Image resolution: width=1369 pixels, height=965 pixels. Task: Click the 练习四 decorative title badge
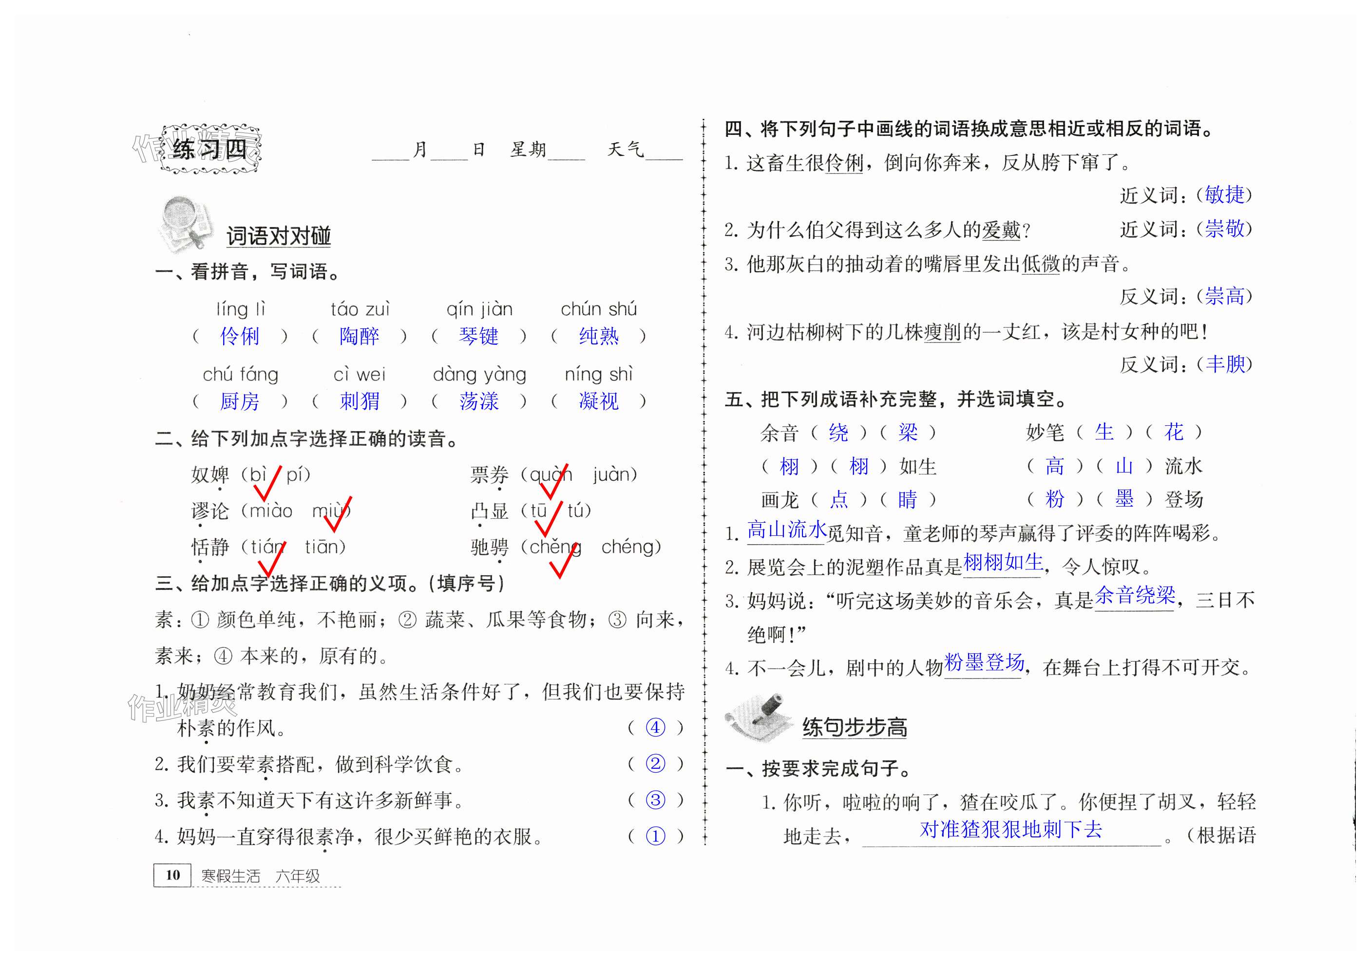click(x=210, y=149)
